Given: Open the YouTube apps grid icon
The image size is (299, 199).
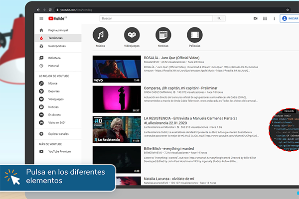Looking at the screenshot, I should pyautogui.click(x=265, y=18).
